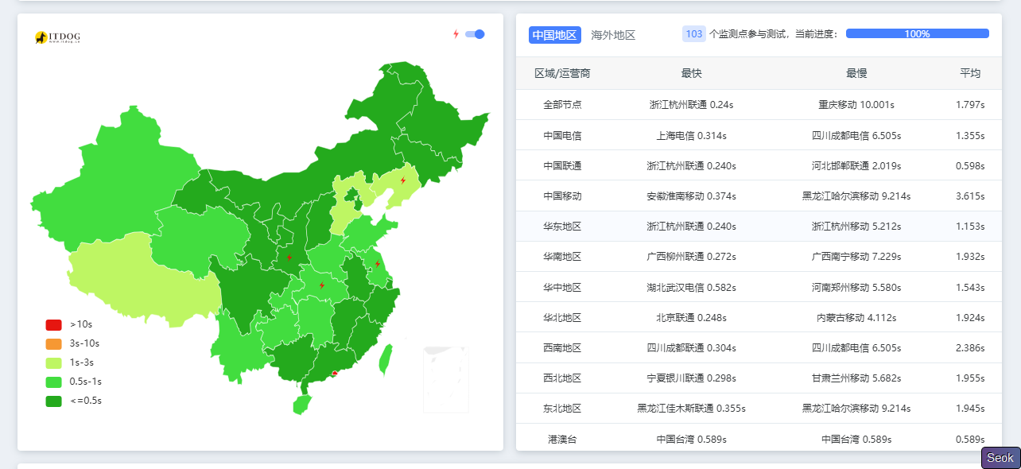Click Taiwan island on the map

pos(386,359)
